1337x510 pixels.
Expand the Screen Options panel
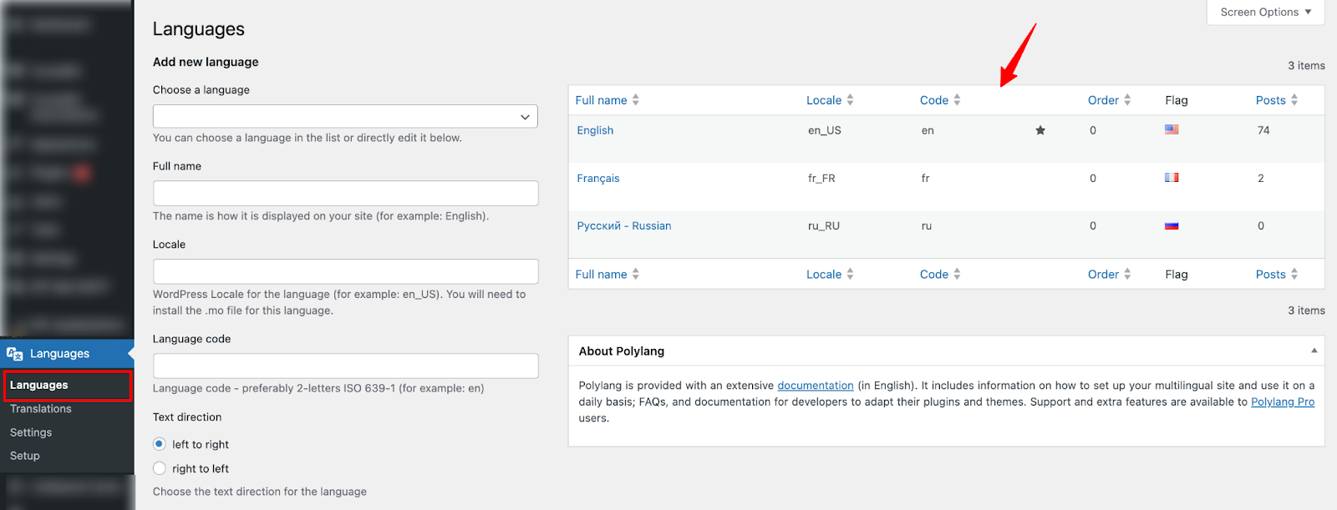point(1265,13)
